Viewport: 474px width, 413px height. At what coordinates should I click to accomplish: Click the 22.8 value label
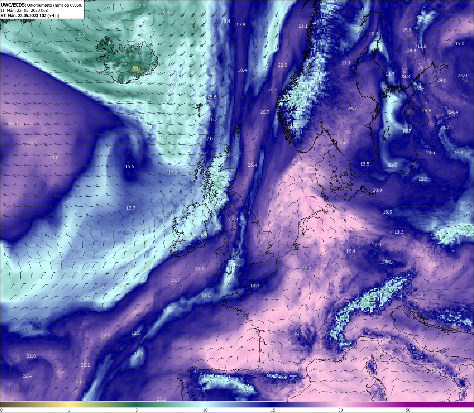pyautogui.click(x=31, y=356)
